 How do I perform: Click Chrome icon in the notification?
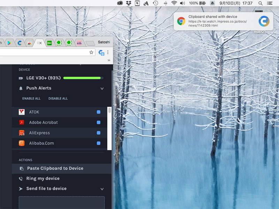[x=181, y=21]
